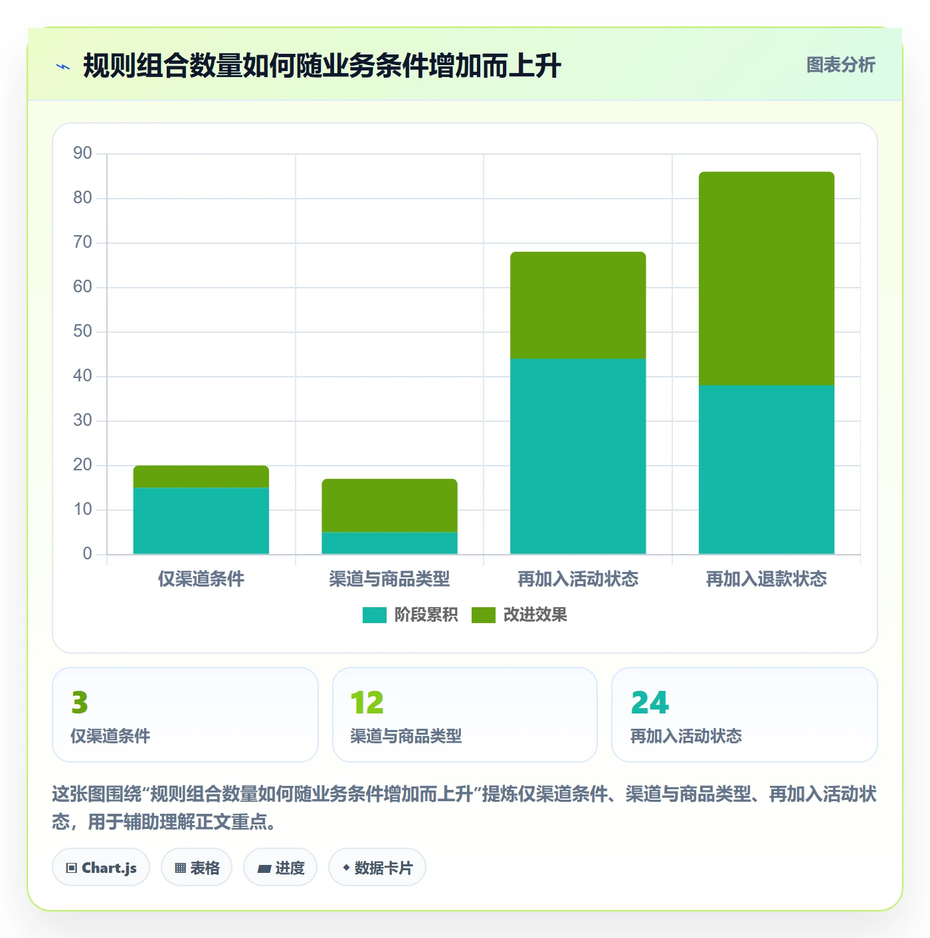Click the heading 规则组合数量如何随业务条件增加而上升
930x938 pixels.
point(322,66)
